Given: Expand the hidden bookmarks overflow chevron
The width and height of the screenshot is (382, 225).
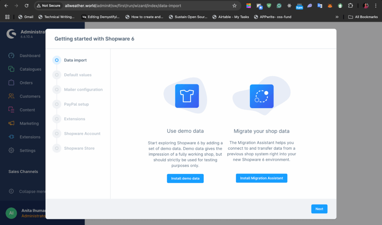Looking at the screenshot, I should pos(337,17).
